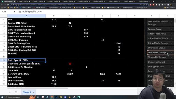Open the Diablo IV Blizzard bookmark

(x=26, y=8)
